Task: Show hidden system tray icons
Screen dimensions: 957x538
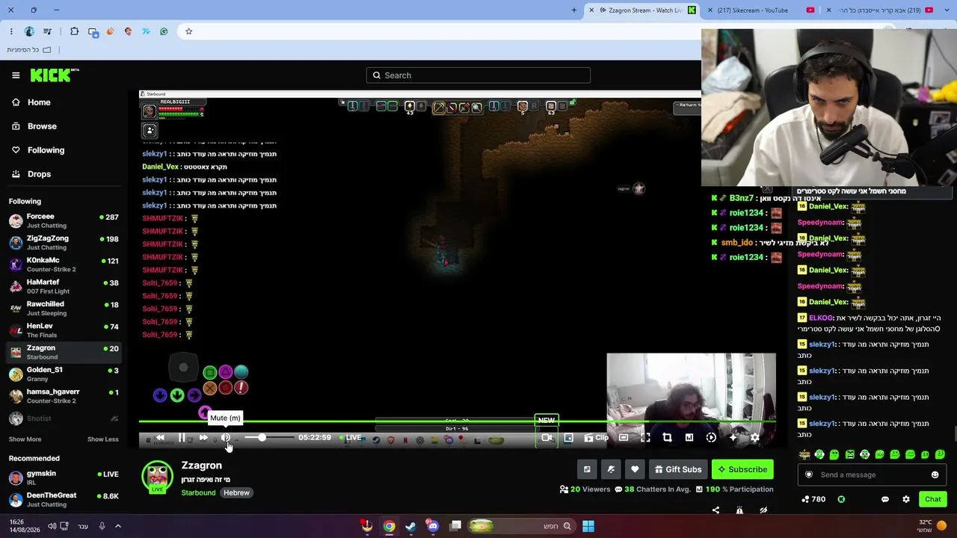Action: pos(117,526)
